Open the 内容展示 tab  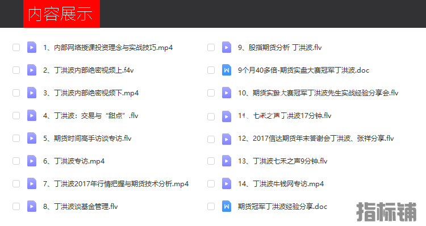pos(61,14)
